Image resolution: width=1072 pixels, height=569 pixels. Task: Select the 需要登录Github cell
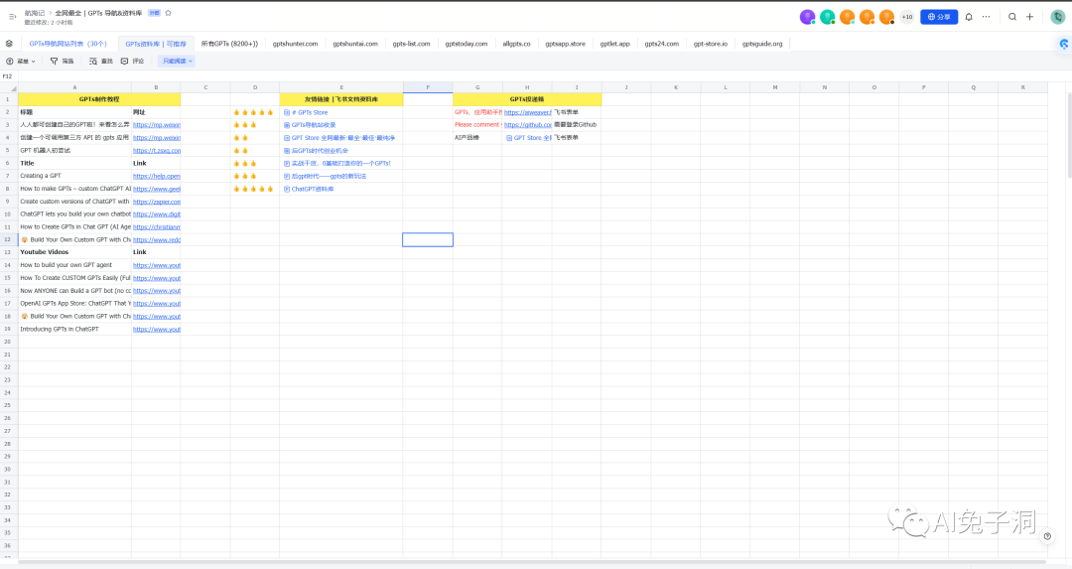577,125
